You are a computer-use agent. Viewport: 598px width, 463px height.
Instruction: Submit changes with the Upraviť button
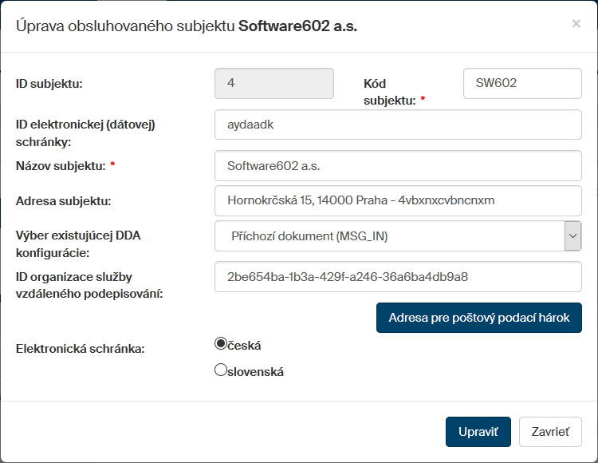478,432
